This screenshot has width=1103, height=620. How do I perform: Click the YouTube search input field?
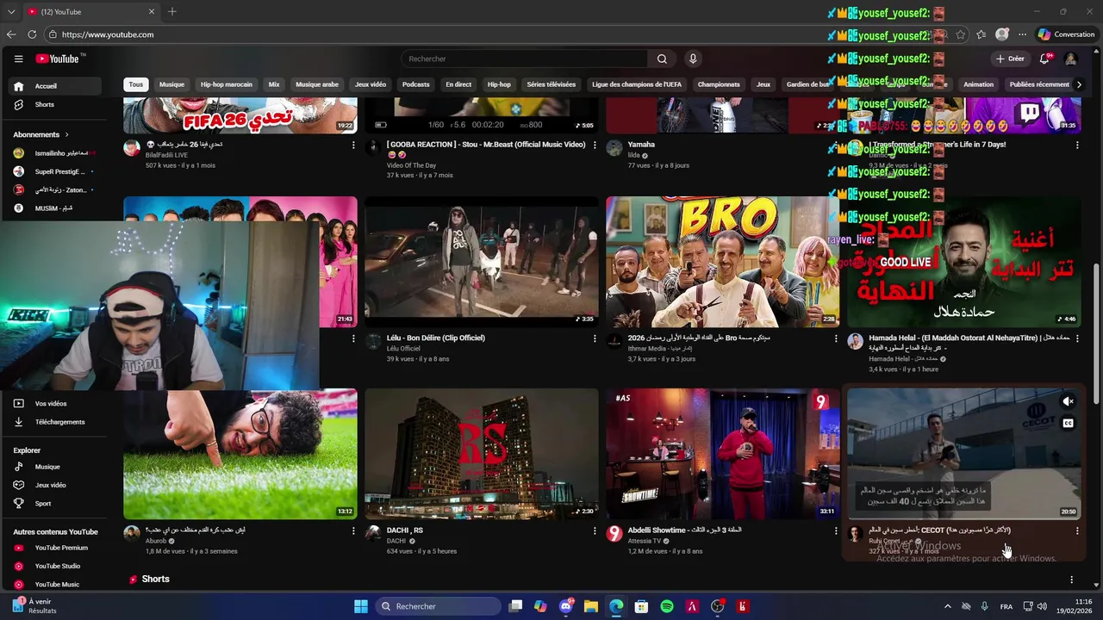[524, 59]
